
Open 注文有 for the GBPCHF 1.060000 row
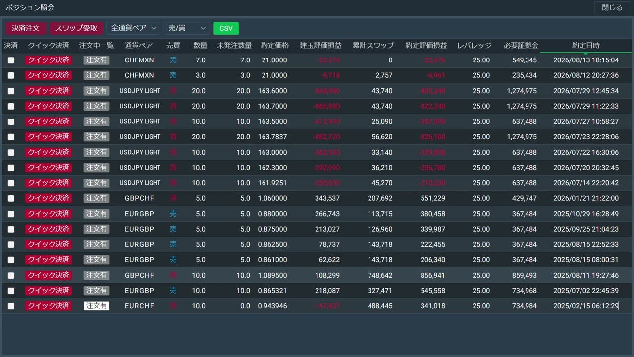click(97, 198)
